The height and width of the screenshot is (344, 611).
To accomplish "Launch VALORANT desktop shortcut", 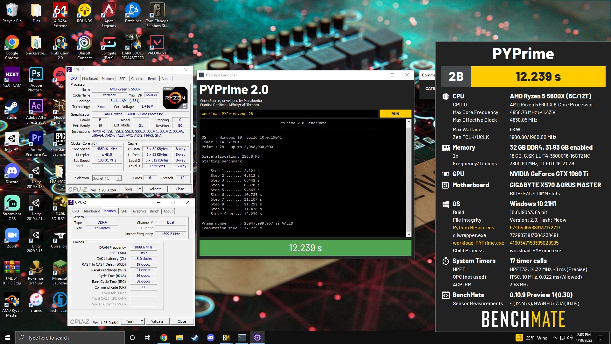I will tap(157, 46).
